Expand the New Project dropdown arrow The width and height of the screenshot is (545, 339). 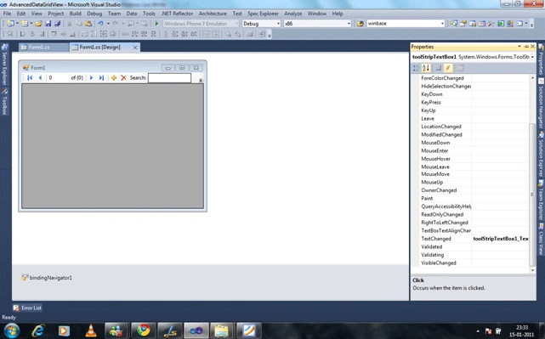[x=17, y=24]
